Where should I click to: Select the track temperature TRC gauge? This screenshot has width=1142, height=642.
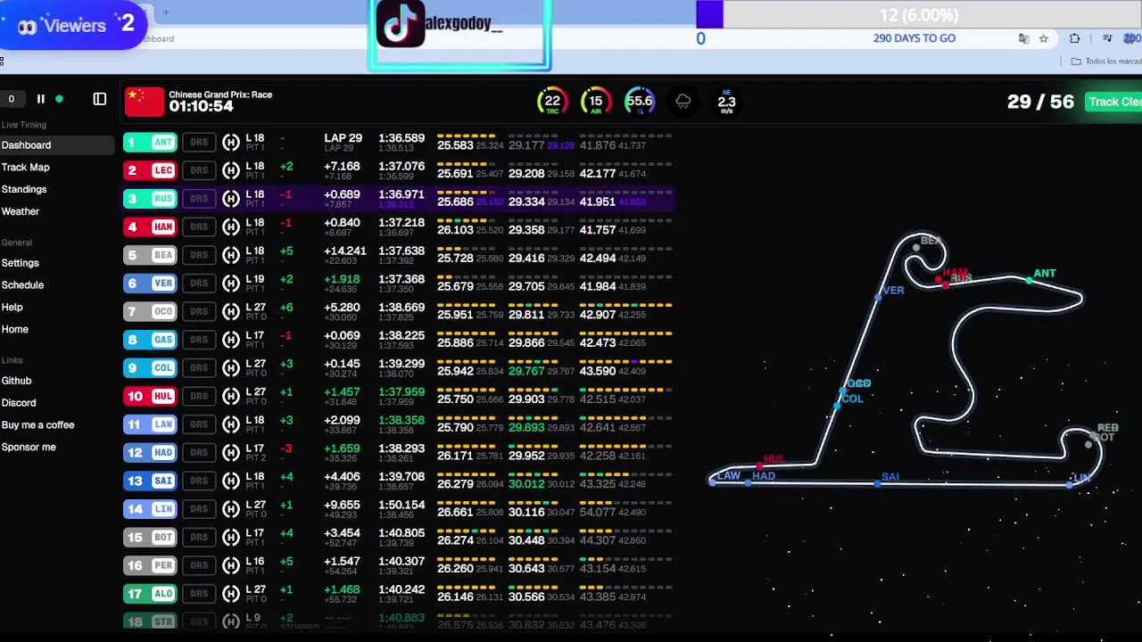552,102
